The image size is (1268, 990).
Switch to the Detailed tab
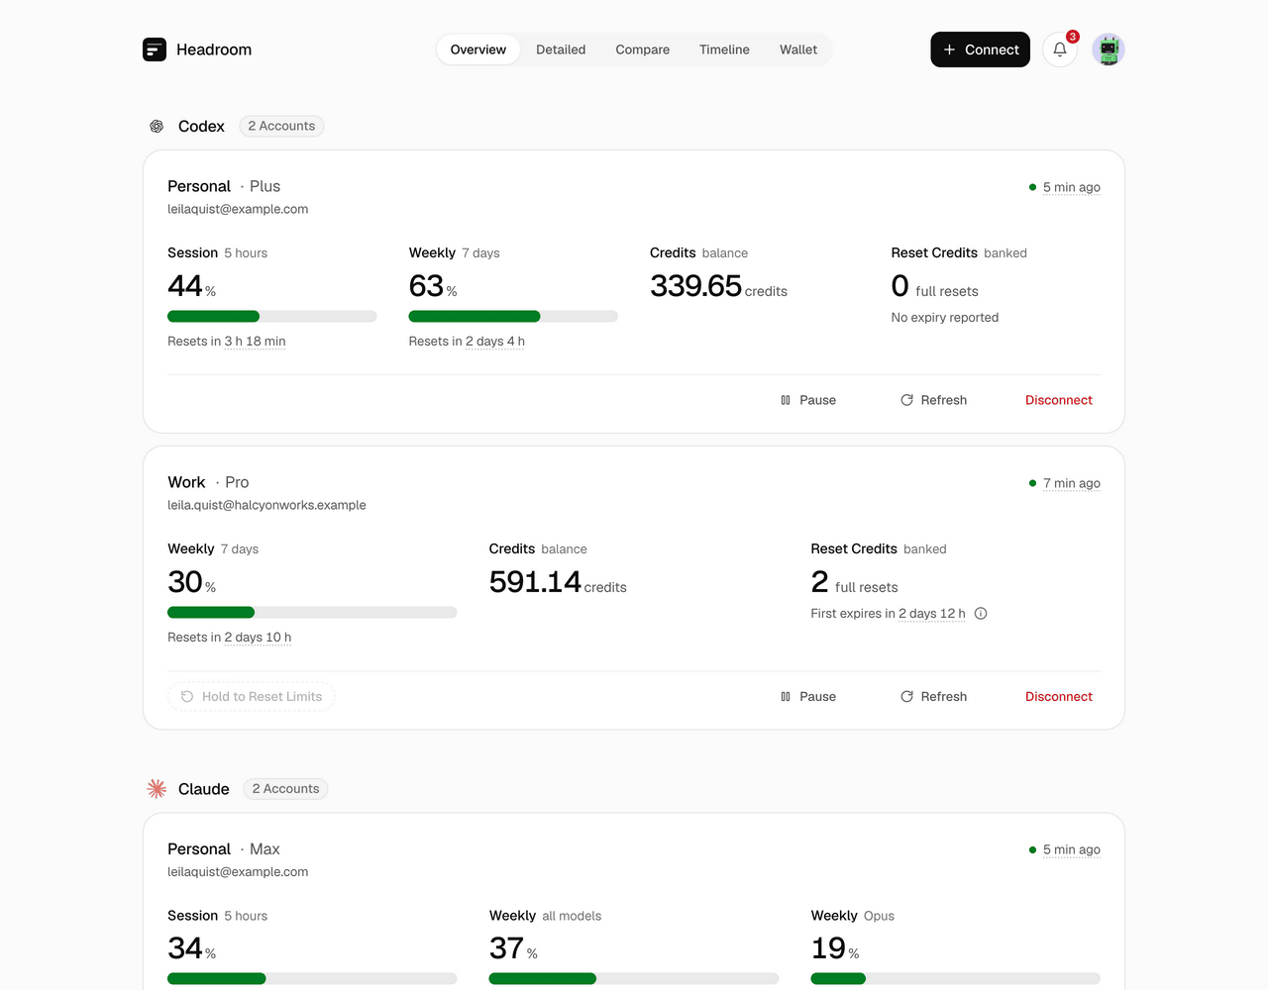(561, 49)
